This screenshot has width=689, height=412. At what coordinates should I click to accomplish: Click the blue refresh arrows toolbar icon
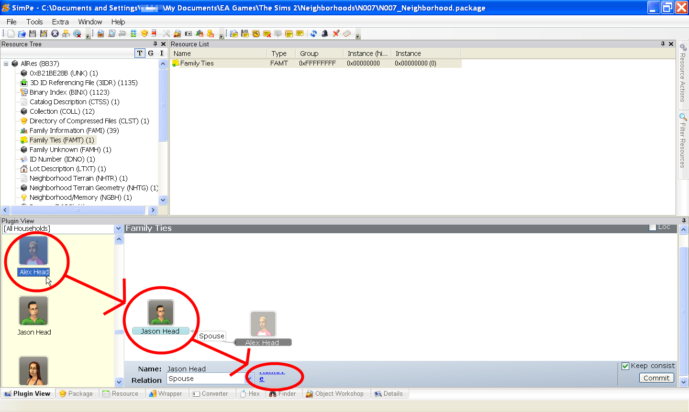[313, 33]
